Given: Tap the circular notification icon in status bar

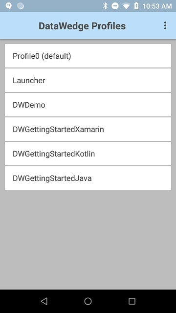Looking at the screenshot, I should (21, 6).
